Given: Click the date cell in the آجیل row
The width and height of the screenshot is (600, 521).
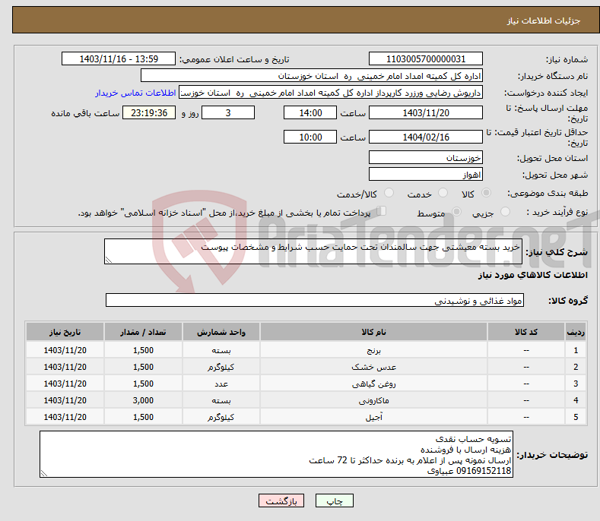Looking at the screenshot, I should coord(65,417).
